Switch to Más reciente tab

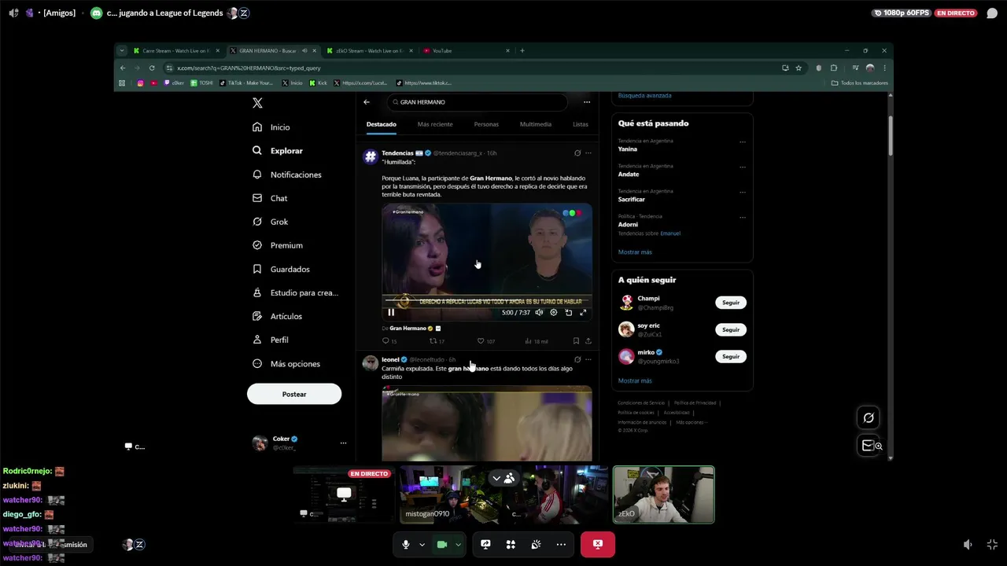coord(435,124)
